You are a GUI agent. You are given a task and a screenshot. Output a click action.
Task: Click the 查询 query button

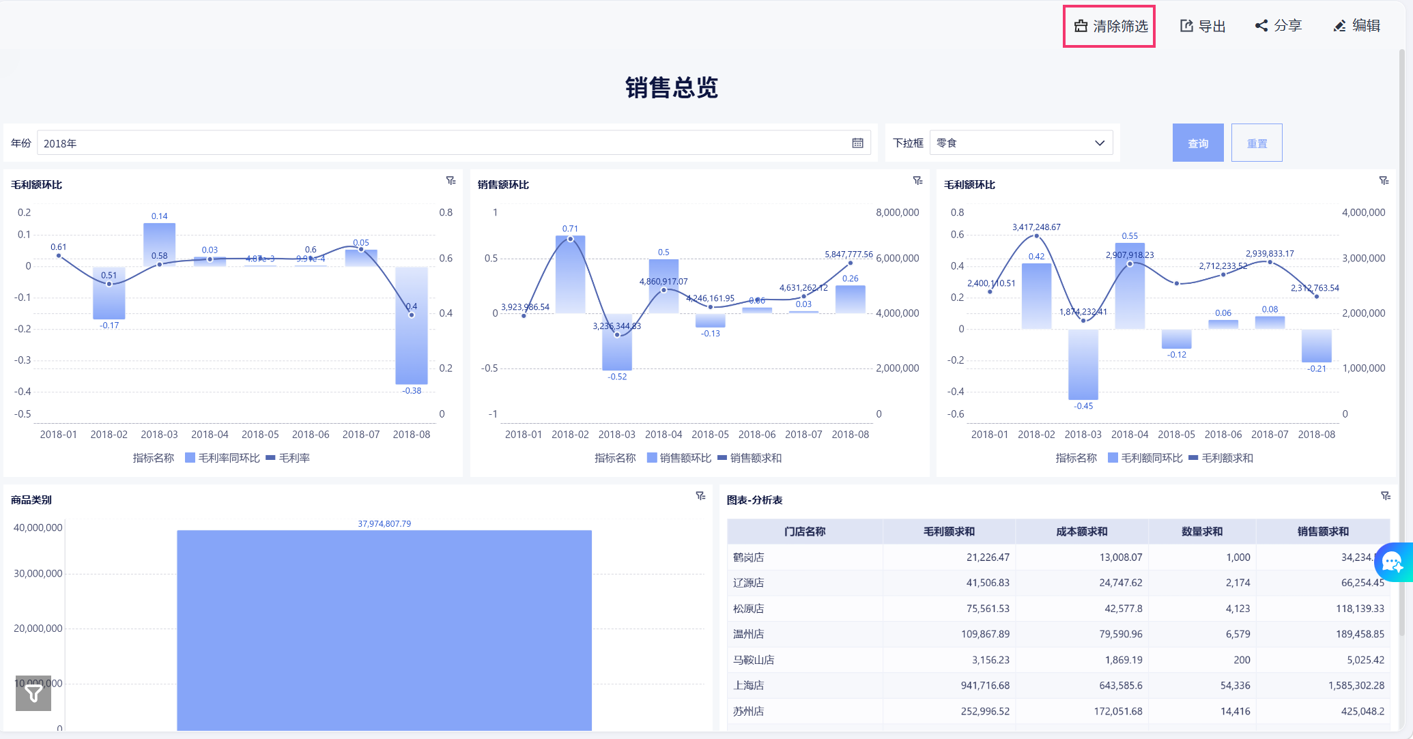pyautogui.click(x=1198, y=143)
